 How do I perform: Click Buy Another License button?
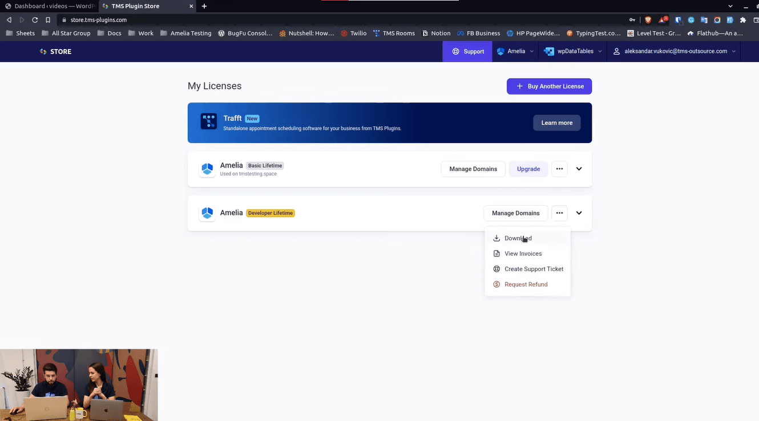tap(549, 87)
